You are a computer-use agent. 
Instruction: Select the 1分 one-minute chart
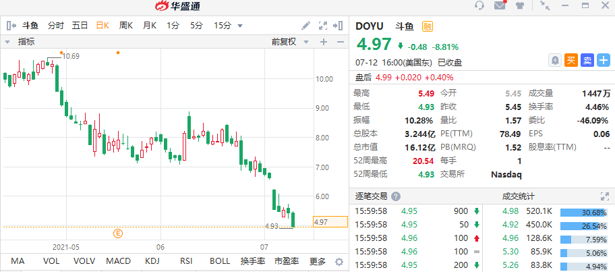[x=173, y=26]
